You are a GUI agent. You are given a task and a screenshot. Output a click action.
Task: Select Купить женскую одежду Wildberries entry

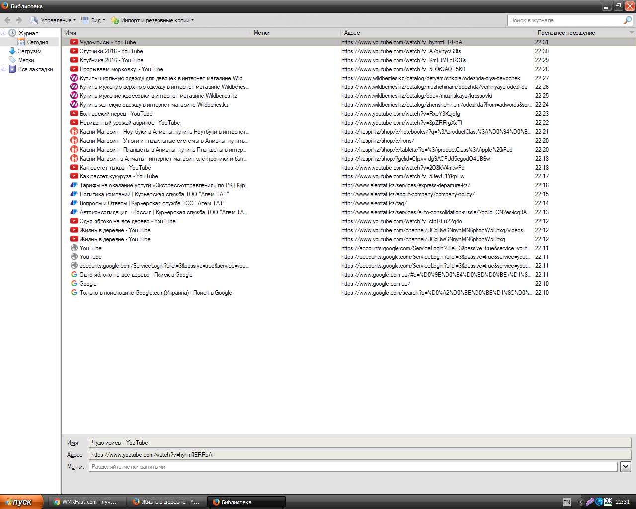[x=349, y=105]
